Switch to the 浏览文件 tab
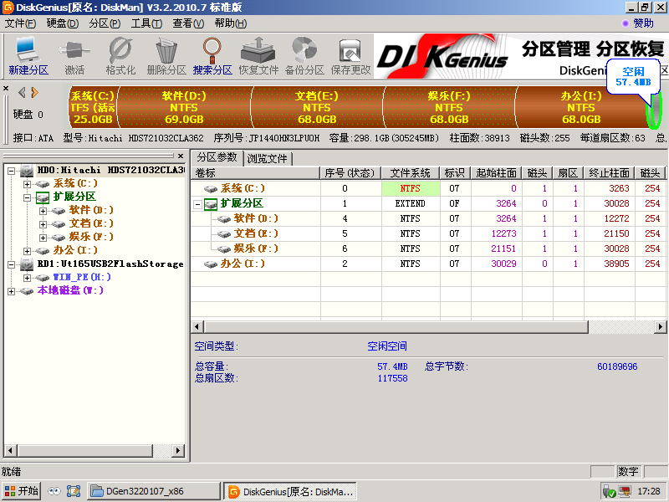Image resolution: width=669 pixels, height=502 pixels. click(x=267, y=159)
